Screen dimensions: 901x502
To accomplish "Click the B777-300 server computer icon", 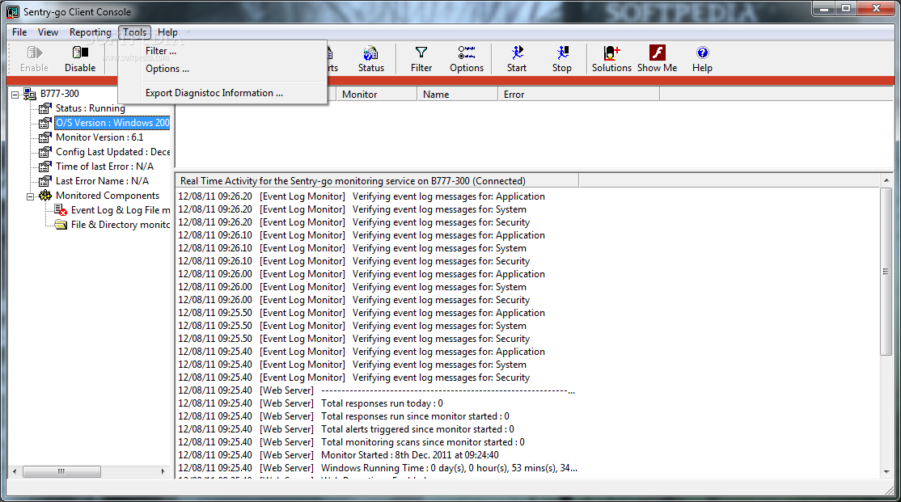I will coord(29,94).
